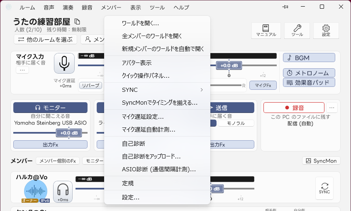Image resolution: width=351 pixels, height=211 pixels.
Task: Toggle the microphone mute icon
Action: (64, 63)
